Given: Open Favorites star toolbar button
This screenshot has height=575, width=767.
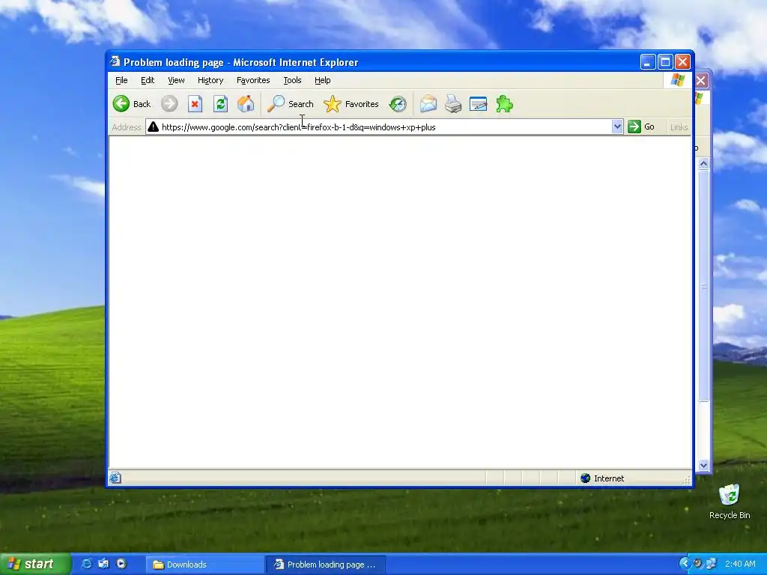Looking at the screenshot, I should pos(351,103).
